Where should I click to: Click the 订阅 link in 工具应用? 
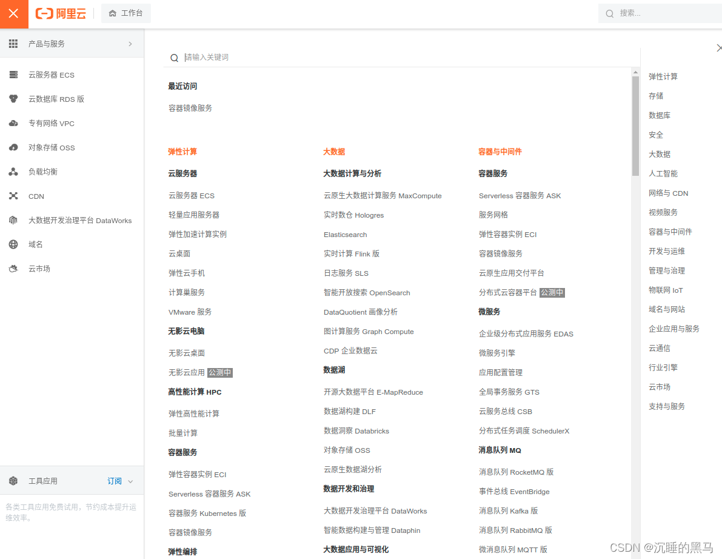pyautogui.click(x=115, y=481)
